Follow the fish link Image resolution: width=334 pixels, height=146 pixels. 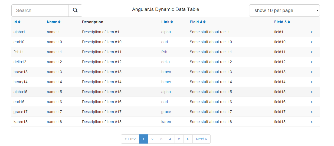(164, 52)
